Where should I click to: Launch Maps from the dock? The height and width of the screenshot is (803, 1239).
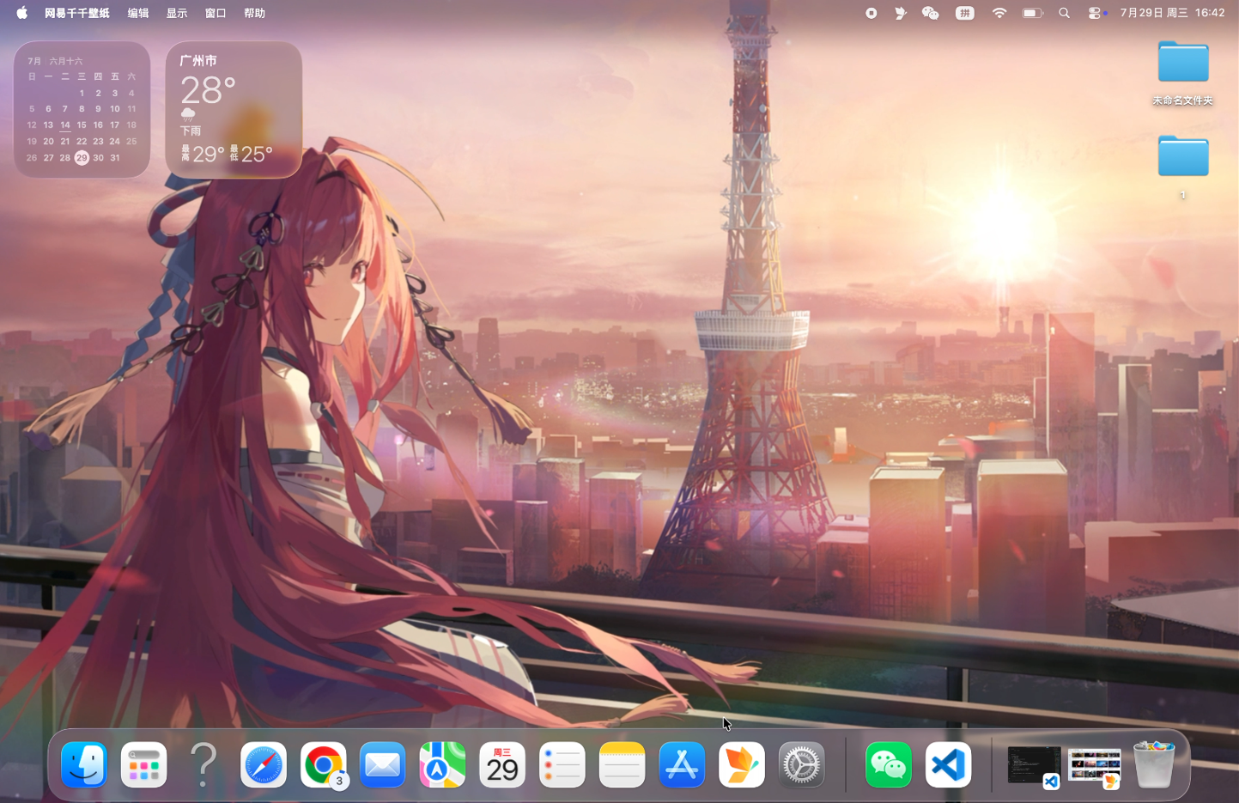pyautogui.click(x=443, y=764)
